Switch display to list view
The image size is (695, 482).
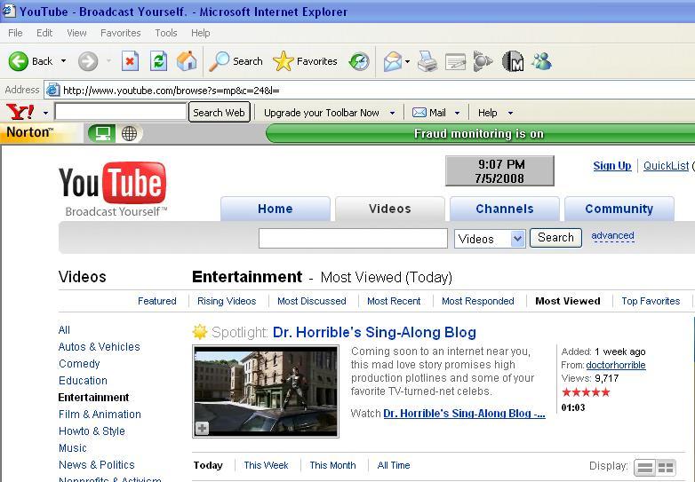(645, 467)
